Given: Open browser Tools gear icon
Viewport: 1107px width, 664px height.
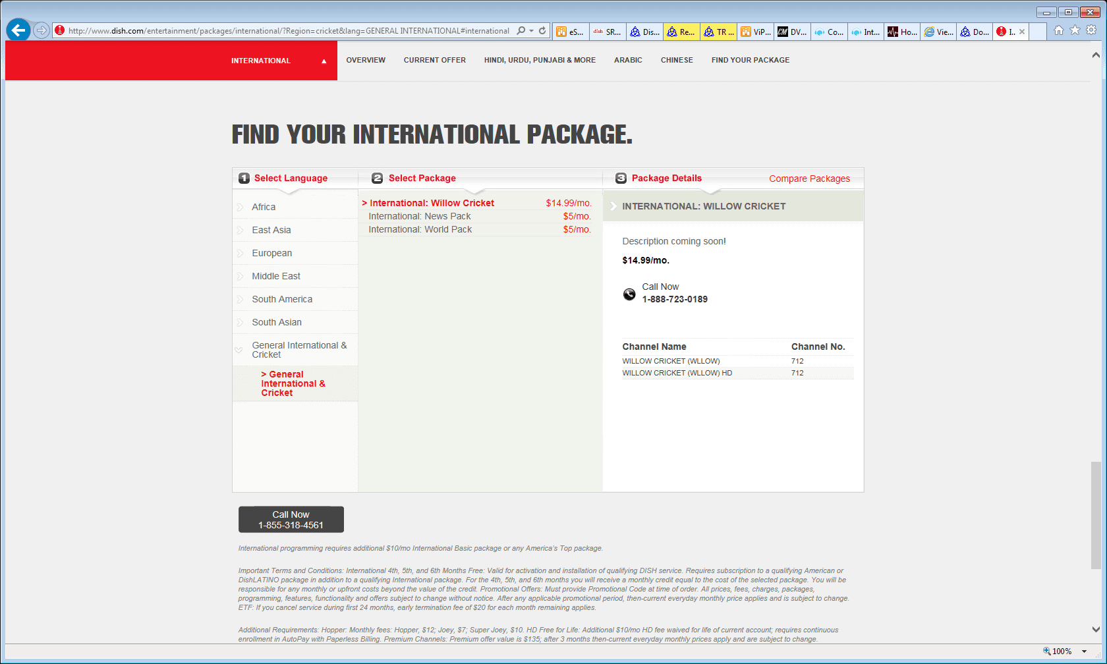Looking at the screenshot, I should (1091, 30).
